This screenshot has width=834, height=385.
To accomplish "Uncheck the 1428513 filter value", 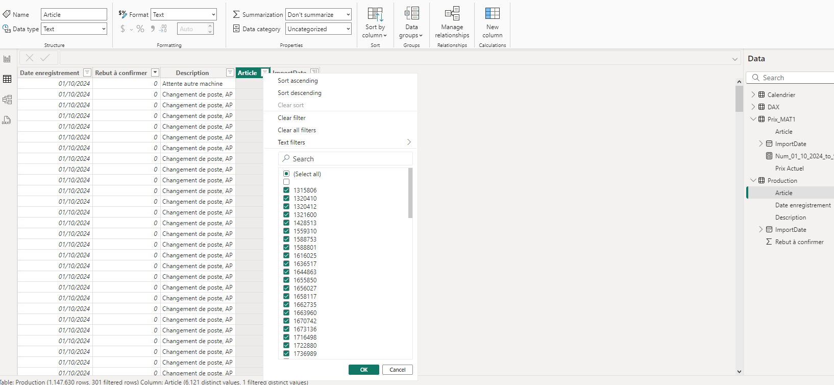I will point(286,223).
